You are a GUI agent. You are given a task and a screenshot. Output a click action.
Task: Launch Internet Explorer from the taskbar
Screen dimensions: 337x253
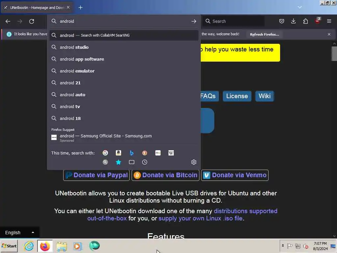point(29,246)
